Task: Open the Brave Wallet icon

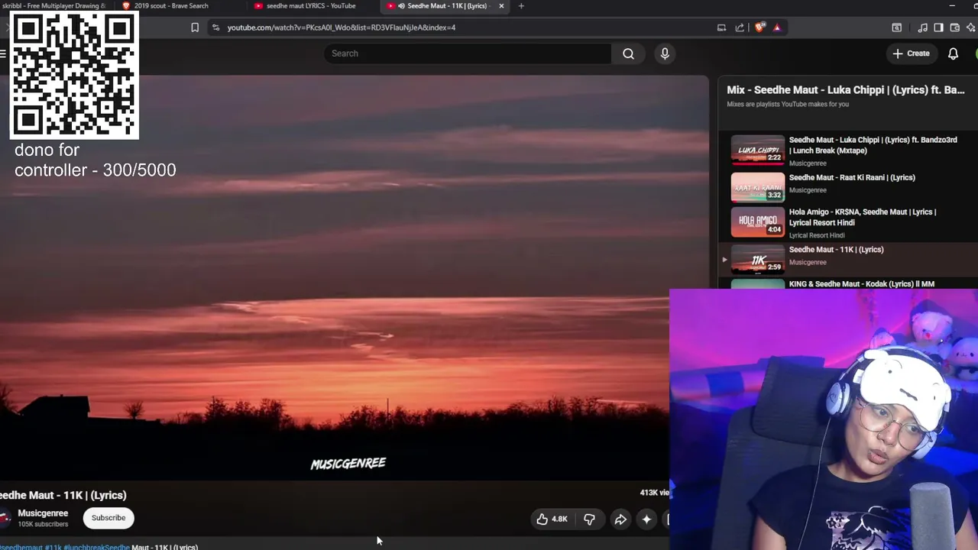Action: pos(955,27)
